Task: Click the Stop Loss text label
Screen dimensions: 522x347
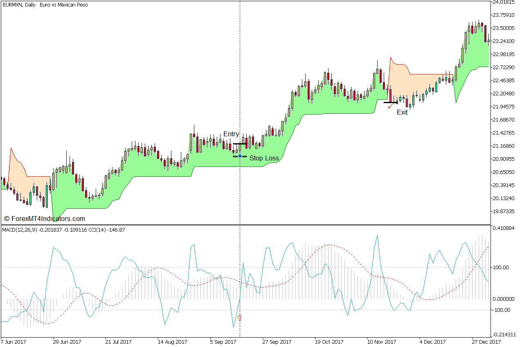Action: pos(264,158)
